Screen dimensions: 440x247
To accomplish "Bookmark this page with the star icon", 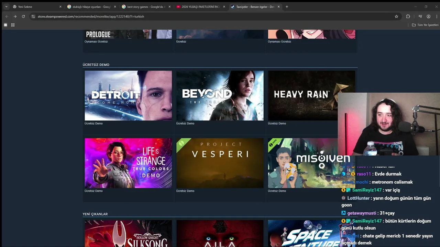I will pos(396,16).
